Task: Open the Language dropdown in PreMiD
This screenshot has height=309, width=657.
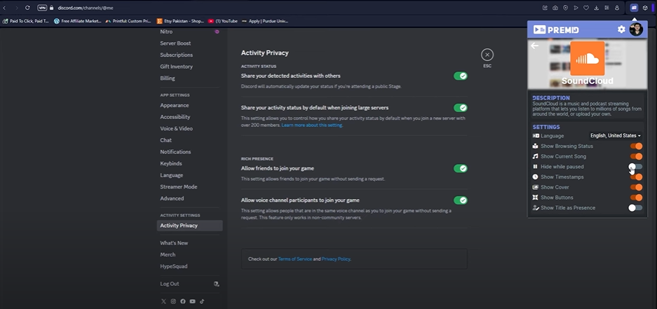Action: click(x=616, y=135)
